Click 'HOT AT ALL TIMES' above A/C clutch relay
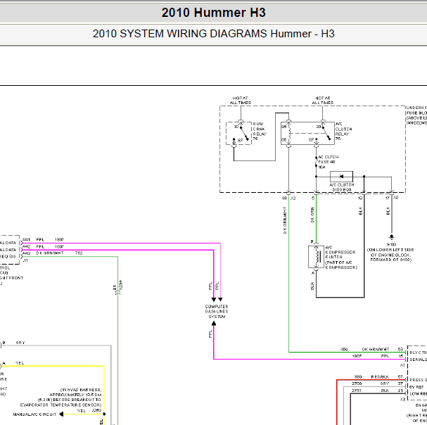427x425 pixels. [322, 100]
